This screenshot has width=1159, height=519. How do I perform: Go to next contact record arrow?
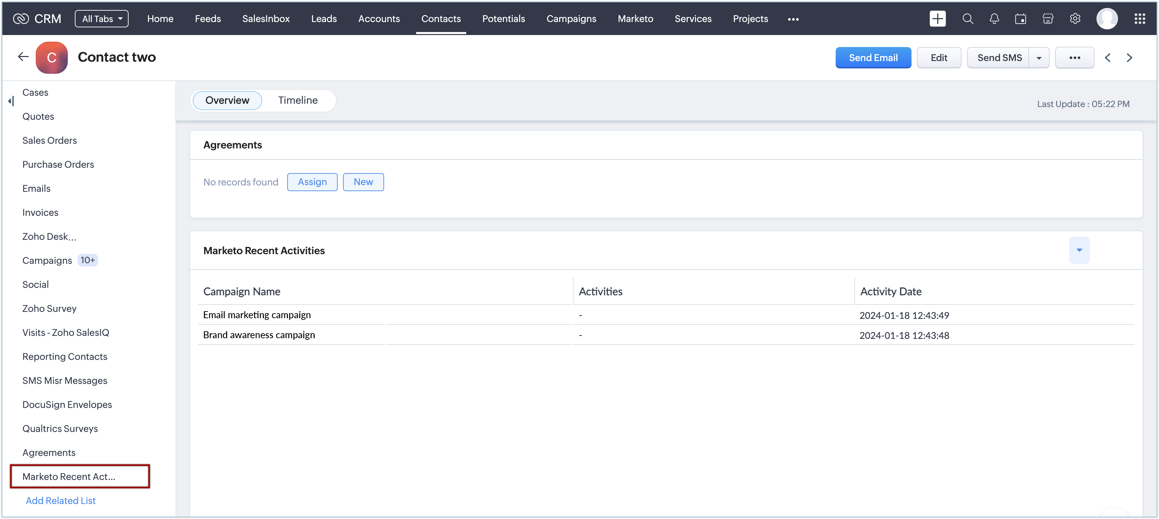1129,58
